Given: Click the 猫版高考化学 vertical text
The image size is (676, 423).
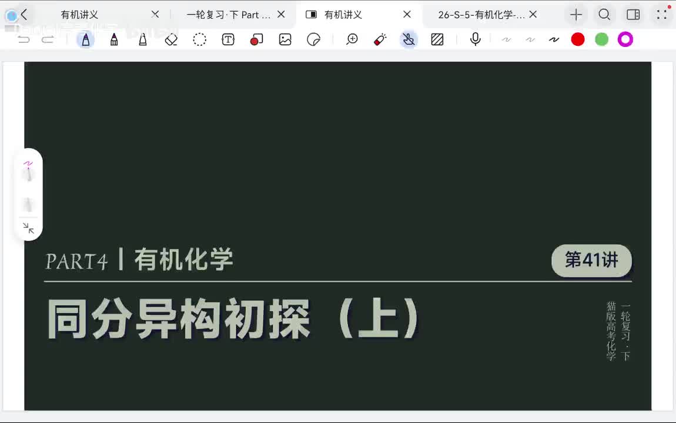Looking at the screenshot, I should coord(611,331).
